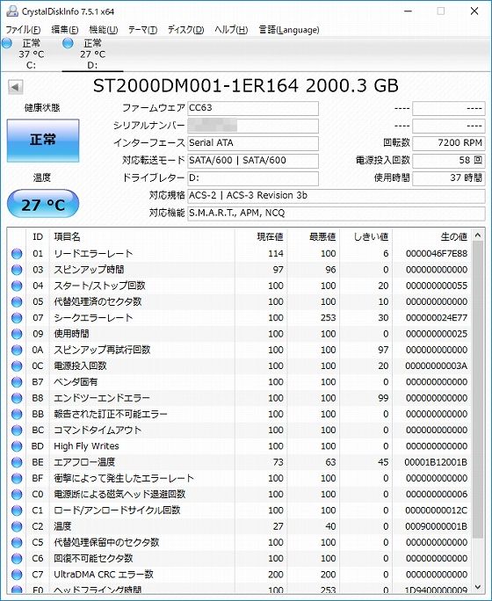Image resolution: width=492 pixels, height=601 pixels.
Task: Click the status dot for row C2 温度
Action: click(x=17, y=526)
